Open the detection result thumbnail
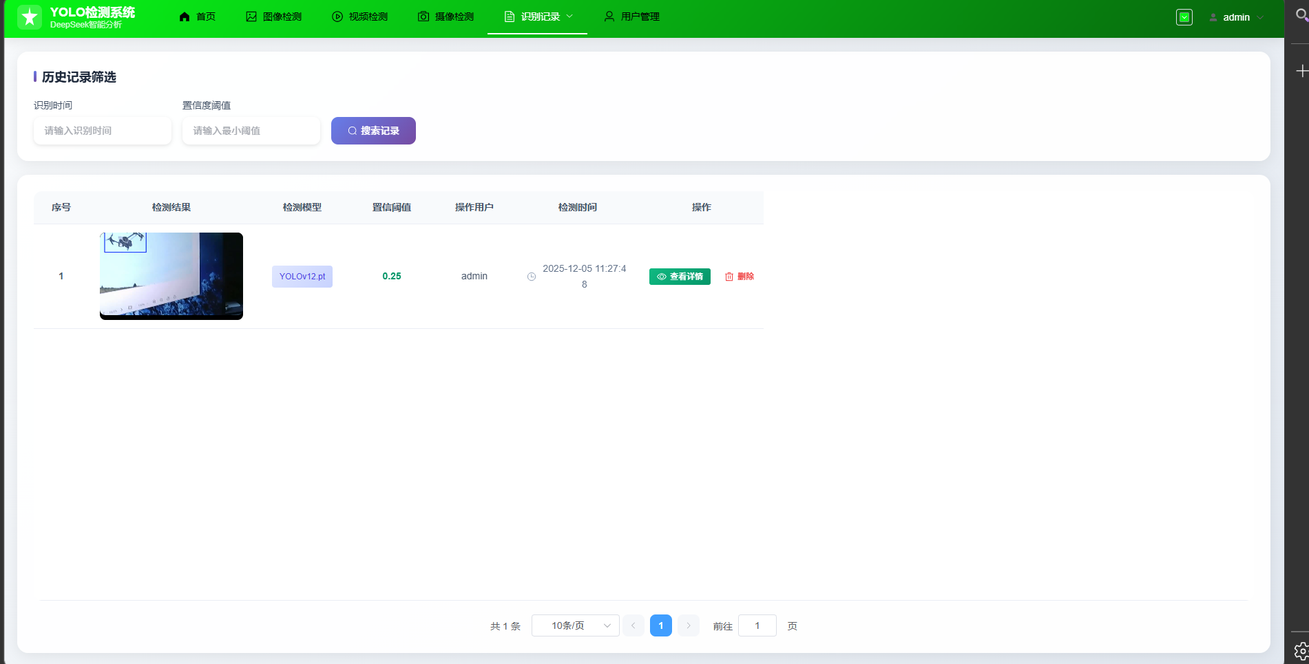Screen dimensions: 1309x664 coord(171,276)
